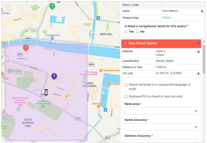Check result name in unexpected language box

pyautogui.click(x=126, y=85)
